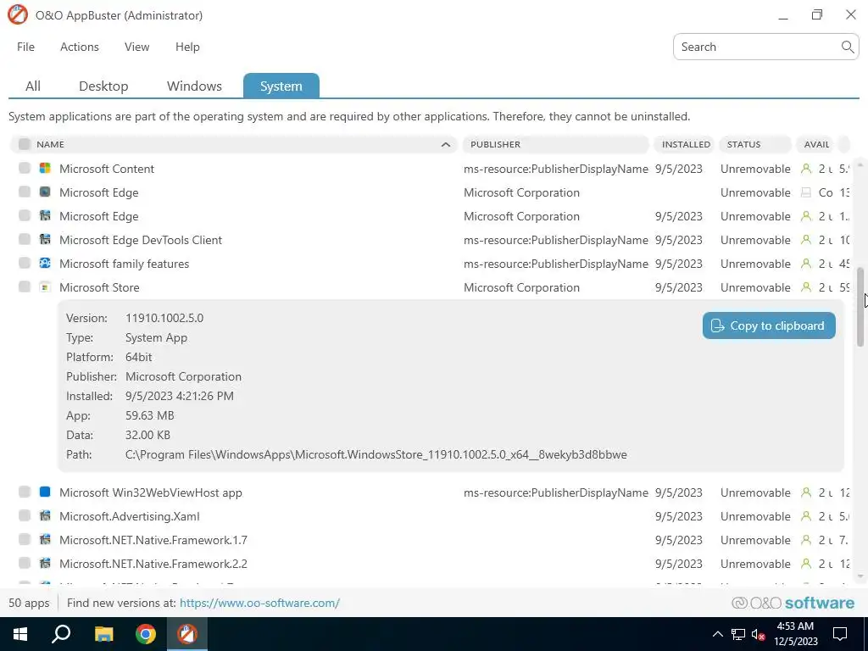
Task: Click the muted volume tray icon
Action: [759, 634]
